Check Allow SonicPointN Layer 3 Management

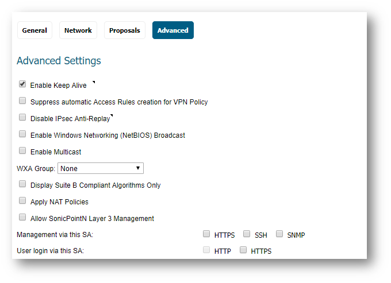pos(22,218)
